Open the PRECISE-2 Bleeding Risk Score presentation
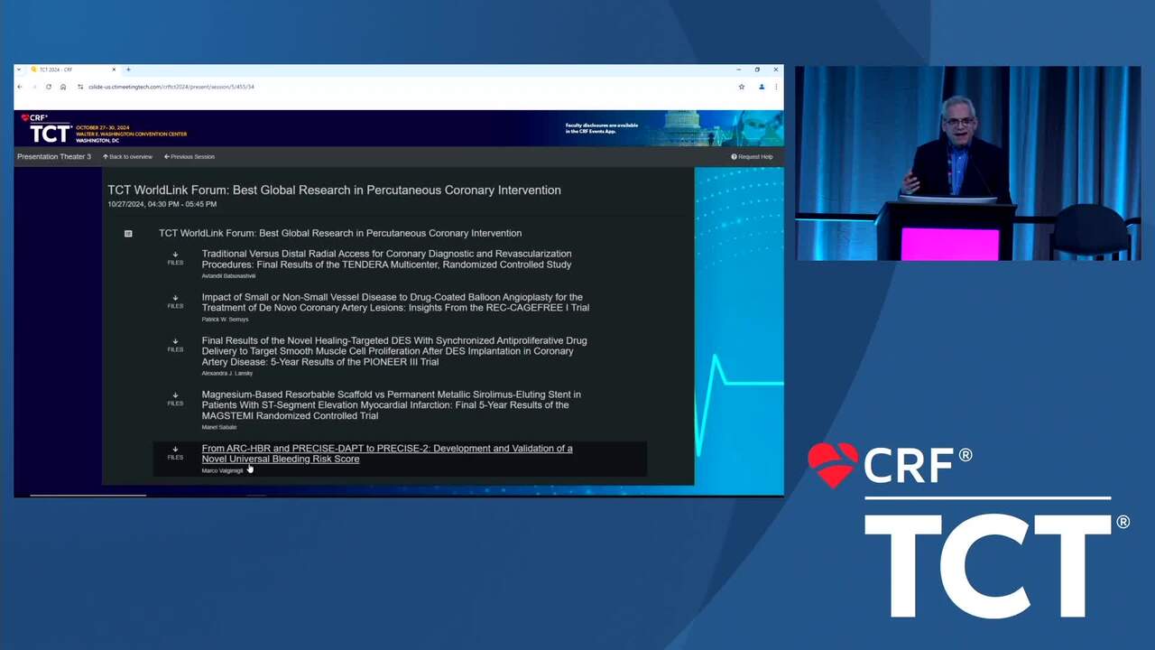 pyautogui.click(x=386, y=453)
